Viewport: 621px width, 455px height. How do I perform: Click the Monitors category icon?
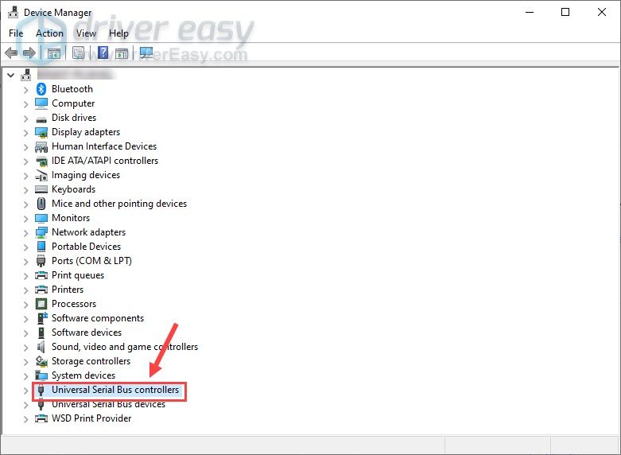pyautogui.click(x=41, y=218)
